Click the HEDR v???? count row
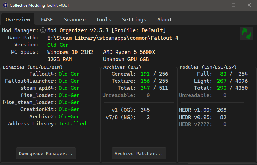 click(203, 124)
